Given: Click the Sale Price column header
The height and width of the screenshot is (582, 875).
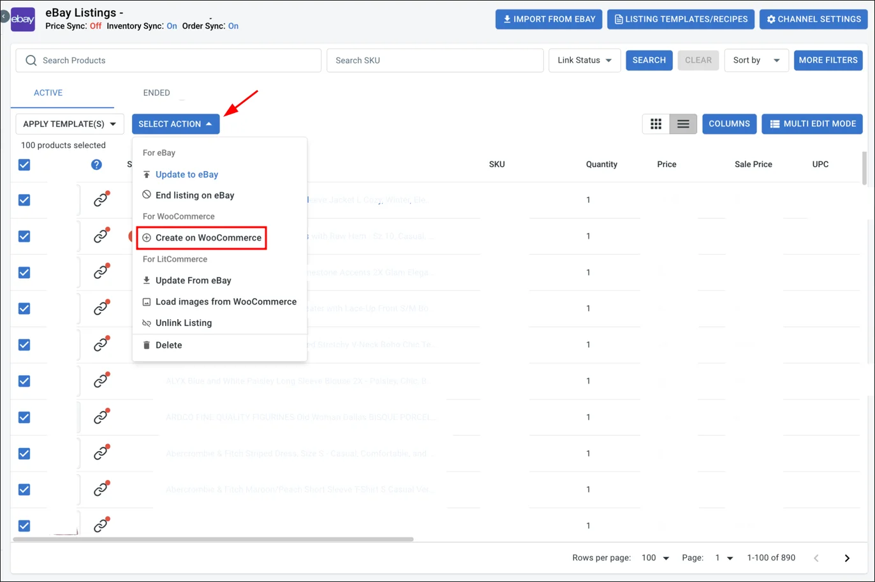Looking at the screenshot, I should tap(753, 165).
